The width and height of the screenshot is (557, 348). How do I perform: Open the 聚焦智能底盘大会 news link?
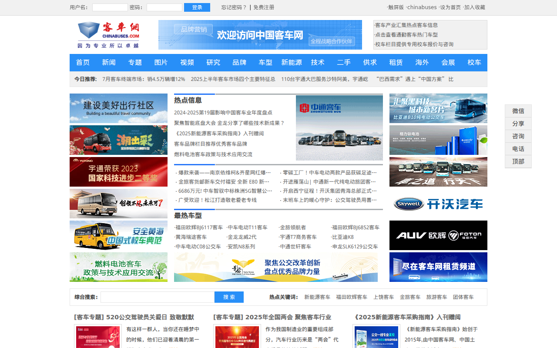click(229, 123)
